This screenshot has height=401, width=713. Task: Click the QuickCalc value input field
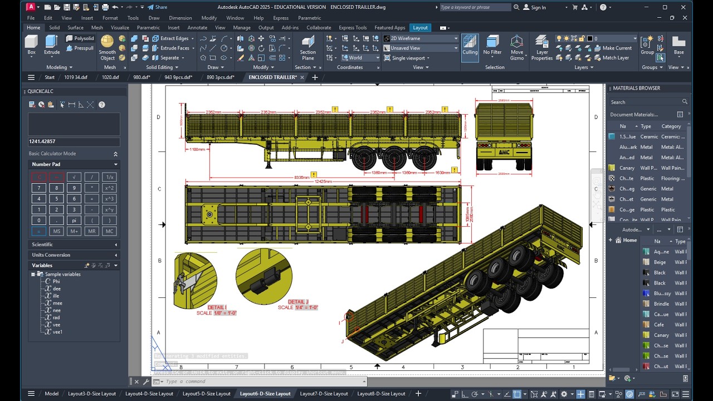[74, 141]
